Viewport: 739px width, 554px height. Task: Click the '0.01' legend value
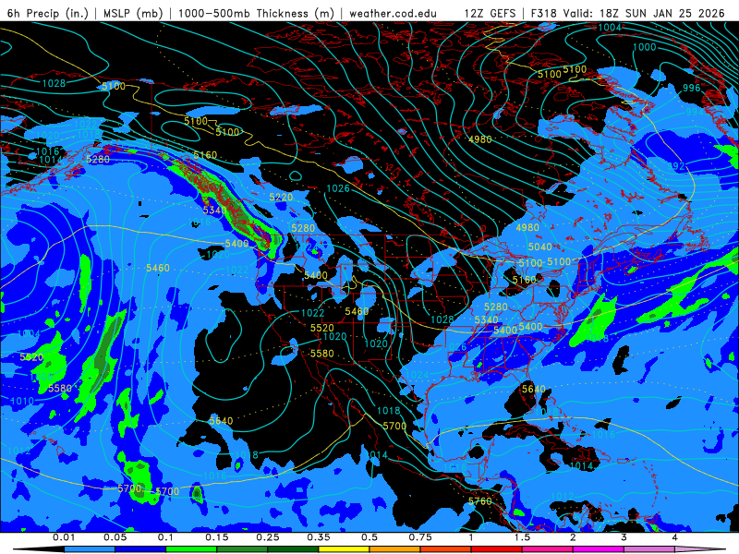pyautogui.click(x=64, y=537)
